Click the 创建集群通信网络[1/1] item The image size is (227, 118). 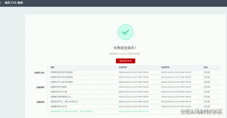61,97
